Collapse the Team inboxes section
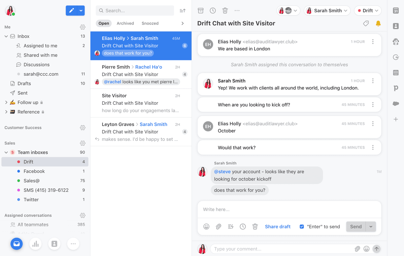Screen dimensions: 404x256 (6, 152)
